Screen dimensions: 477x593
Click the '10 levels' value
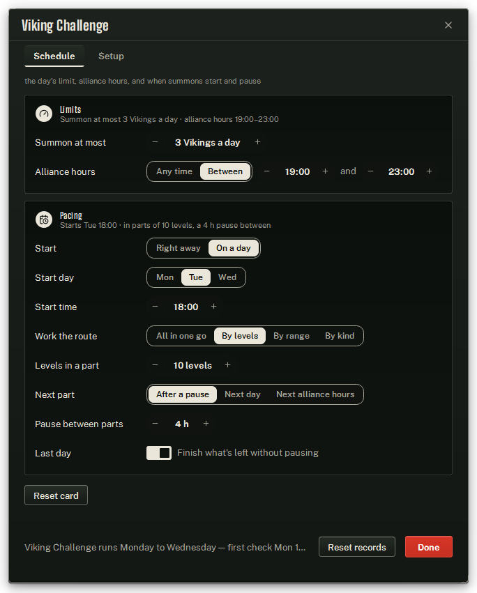(x=192, y=365)
